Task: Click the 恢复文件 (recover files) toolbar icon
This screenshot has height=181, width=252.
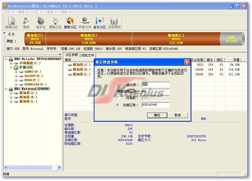Action: [85, 23]
